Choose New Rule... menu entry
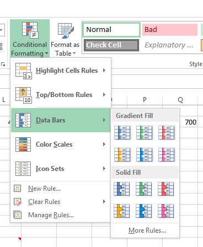Screen dimensions: 203x247 pos(61,189)
